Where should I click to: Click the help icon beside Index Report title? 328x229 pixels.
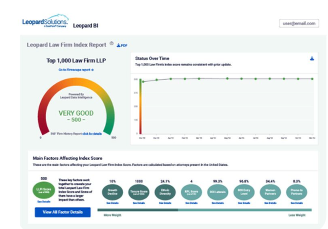click(x=112, y=43)
